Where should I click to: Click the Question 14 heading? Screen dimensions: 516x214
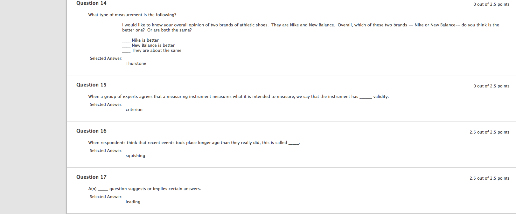pos(91,3)
